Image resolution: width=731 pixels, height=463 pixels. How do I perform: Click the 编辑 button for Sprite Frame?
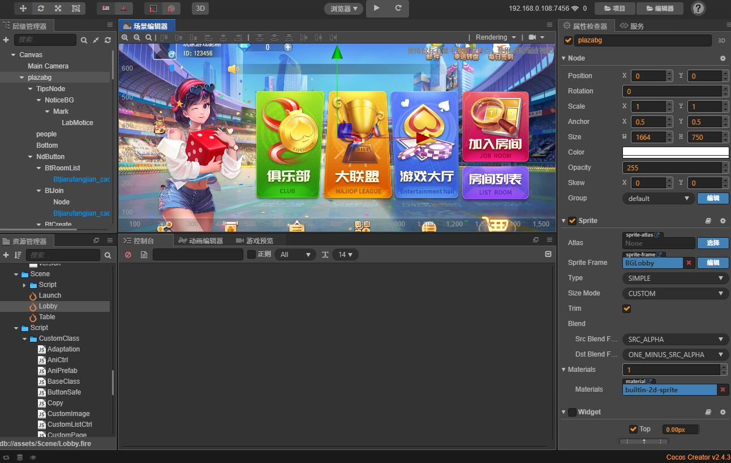(x=712, y=263)
